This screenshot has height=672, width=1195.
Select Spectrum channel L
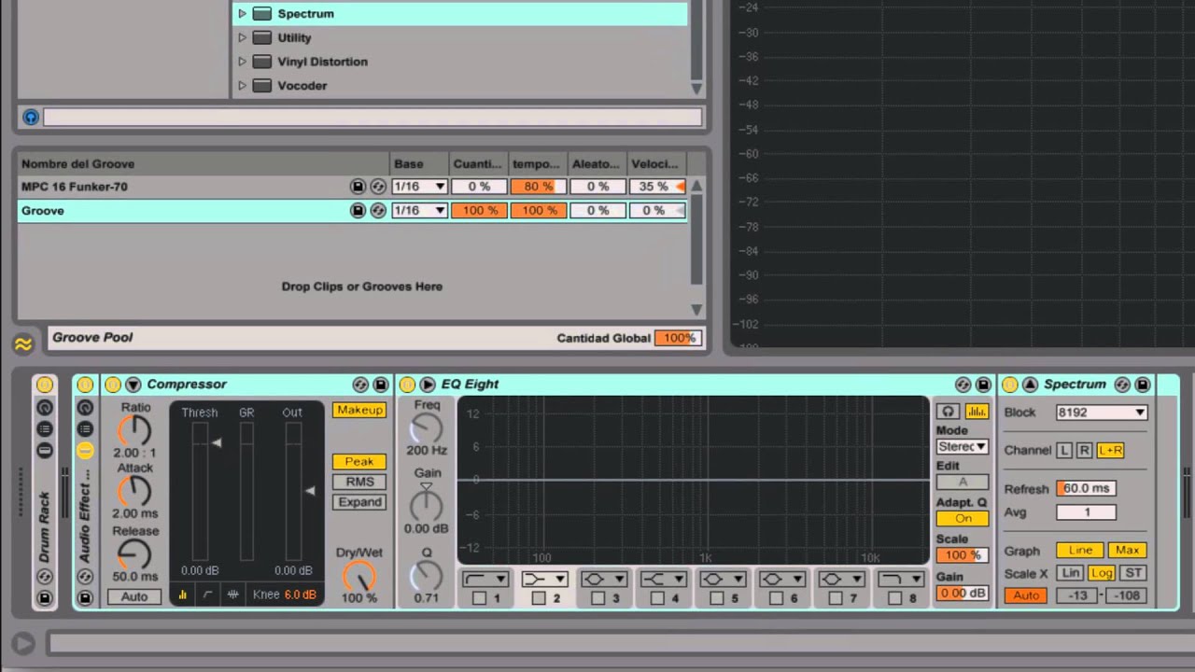tap(1064, 450)
